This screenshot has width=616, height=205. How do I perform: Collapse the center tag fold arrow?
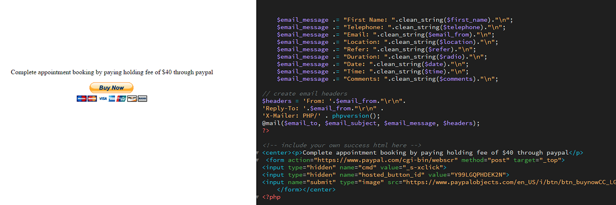[x=257, y=153]
